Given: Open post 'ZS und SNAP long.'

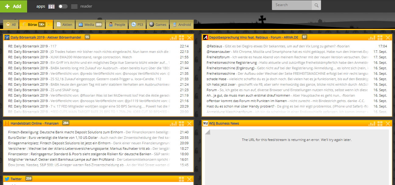Looking at the screenshot, I should click(98, 90).
